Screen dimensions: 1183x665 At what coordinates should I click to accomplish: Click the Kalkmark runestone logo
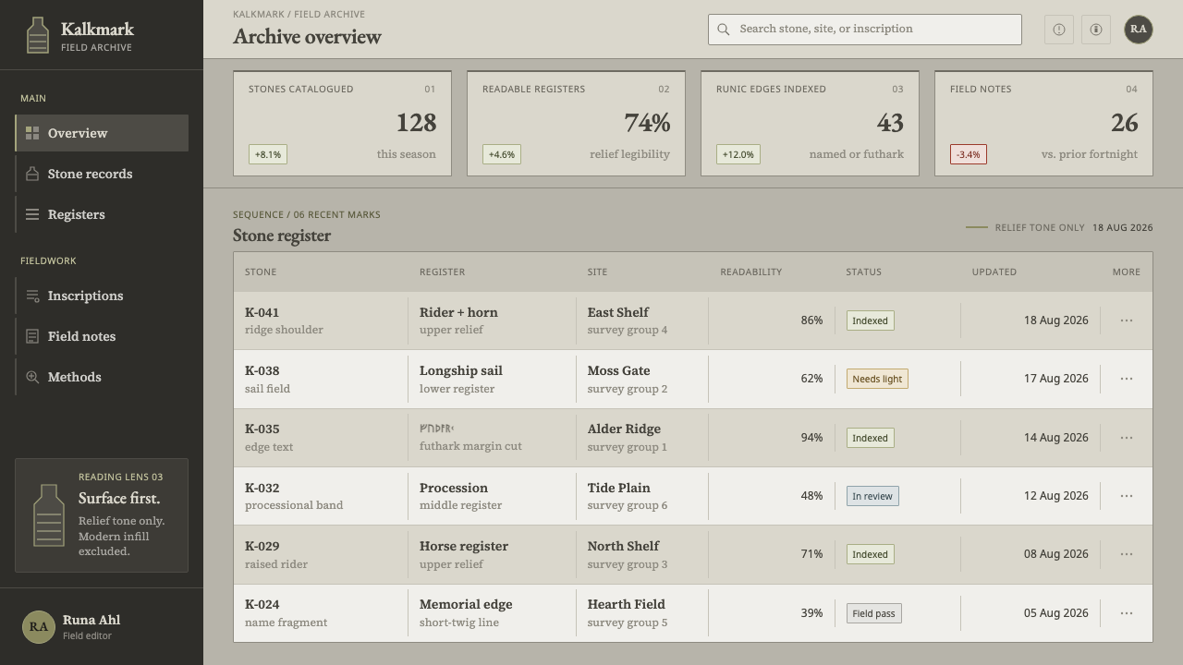[37, 35]
